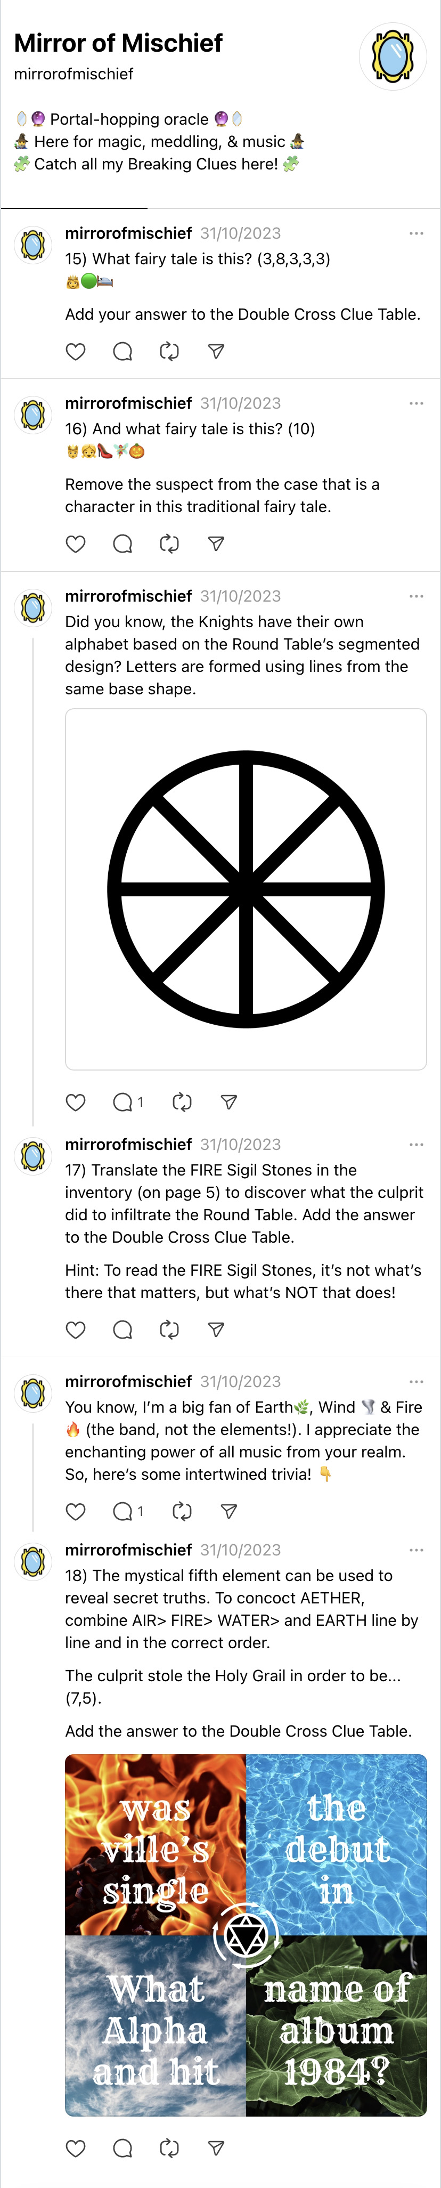
Task: Open the three-dot menu on clue 18 post
Action: point(416,1550)
